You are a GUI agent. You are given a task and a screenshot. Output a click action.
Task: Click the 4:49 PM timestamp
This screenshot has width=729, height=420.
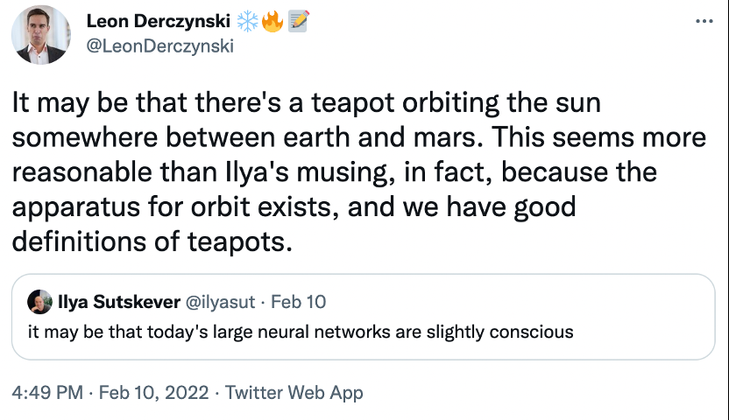pyautogui.click(x=47, y=393)
